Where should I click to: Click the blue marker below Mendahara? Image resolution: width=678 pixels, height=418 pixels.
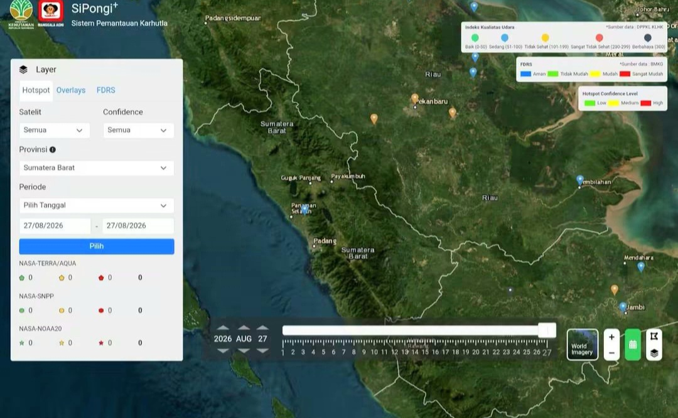point(641,267)
